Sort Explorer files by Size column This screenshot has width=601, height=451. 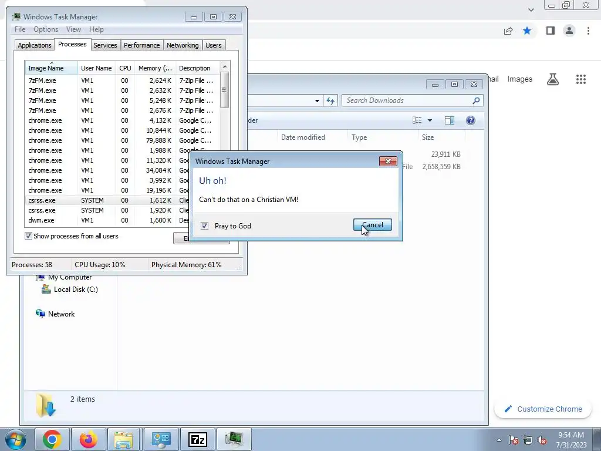pyautogui.click(x=441, y=137)
